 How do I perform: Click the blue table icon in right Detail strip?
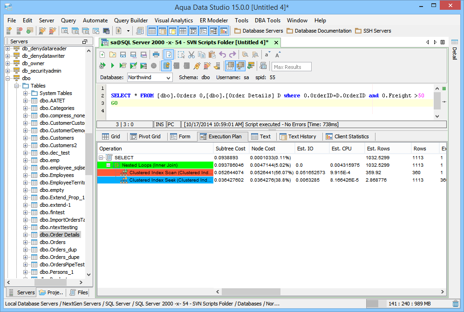tap(455, 42)
